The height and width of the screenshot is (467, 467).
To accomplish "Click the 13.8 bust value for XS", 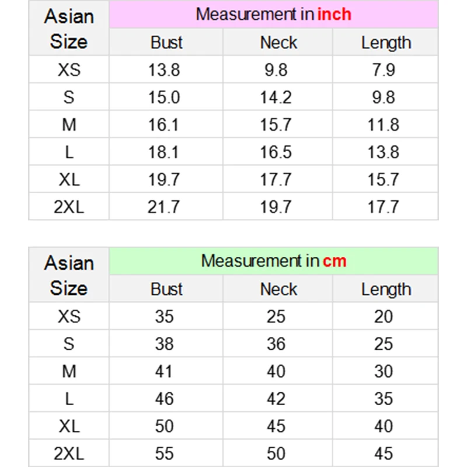I will coord(164,70).
